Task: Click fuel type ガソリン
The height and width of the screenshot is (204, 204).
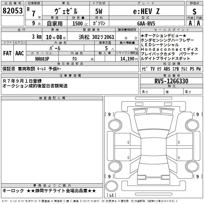Action: click(99, 23)
